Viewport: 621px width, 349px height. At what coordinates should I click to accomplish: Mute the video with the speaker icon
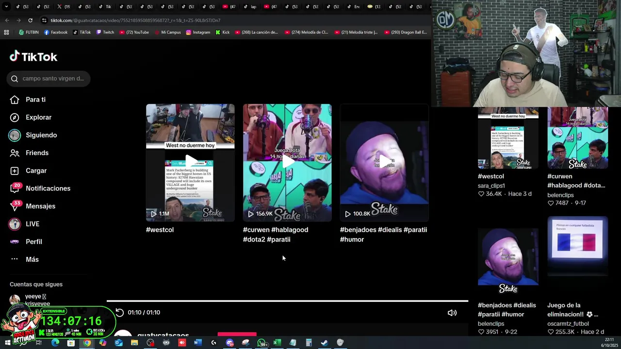tap(452, 313)
